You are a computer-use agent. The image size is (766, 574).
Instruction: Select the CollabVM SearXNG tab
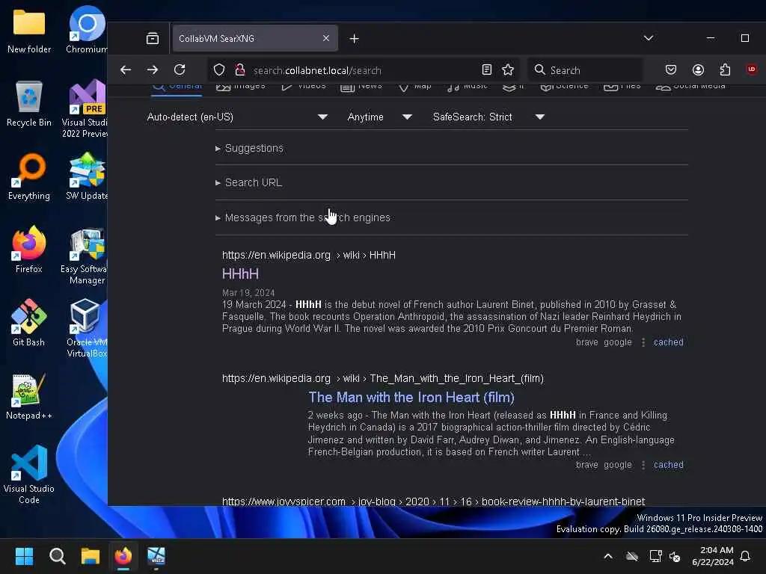click(255, 39)
